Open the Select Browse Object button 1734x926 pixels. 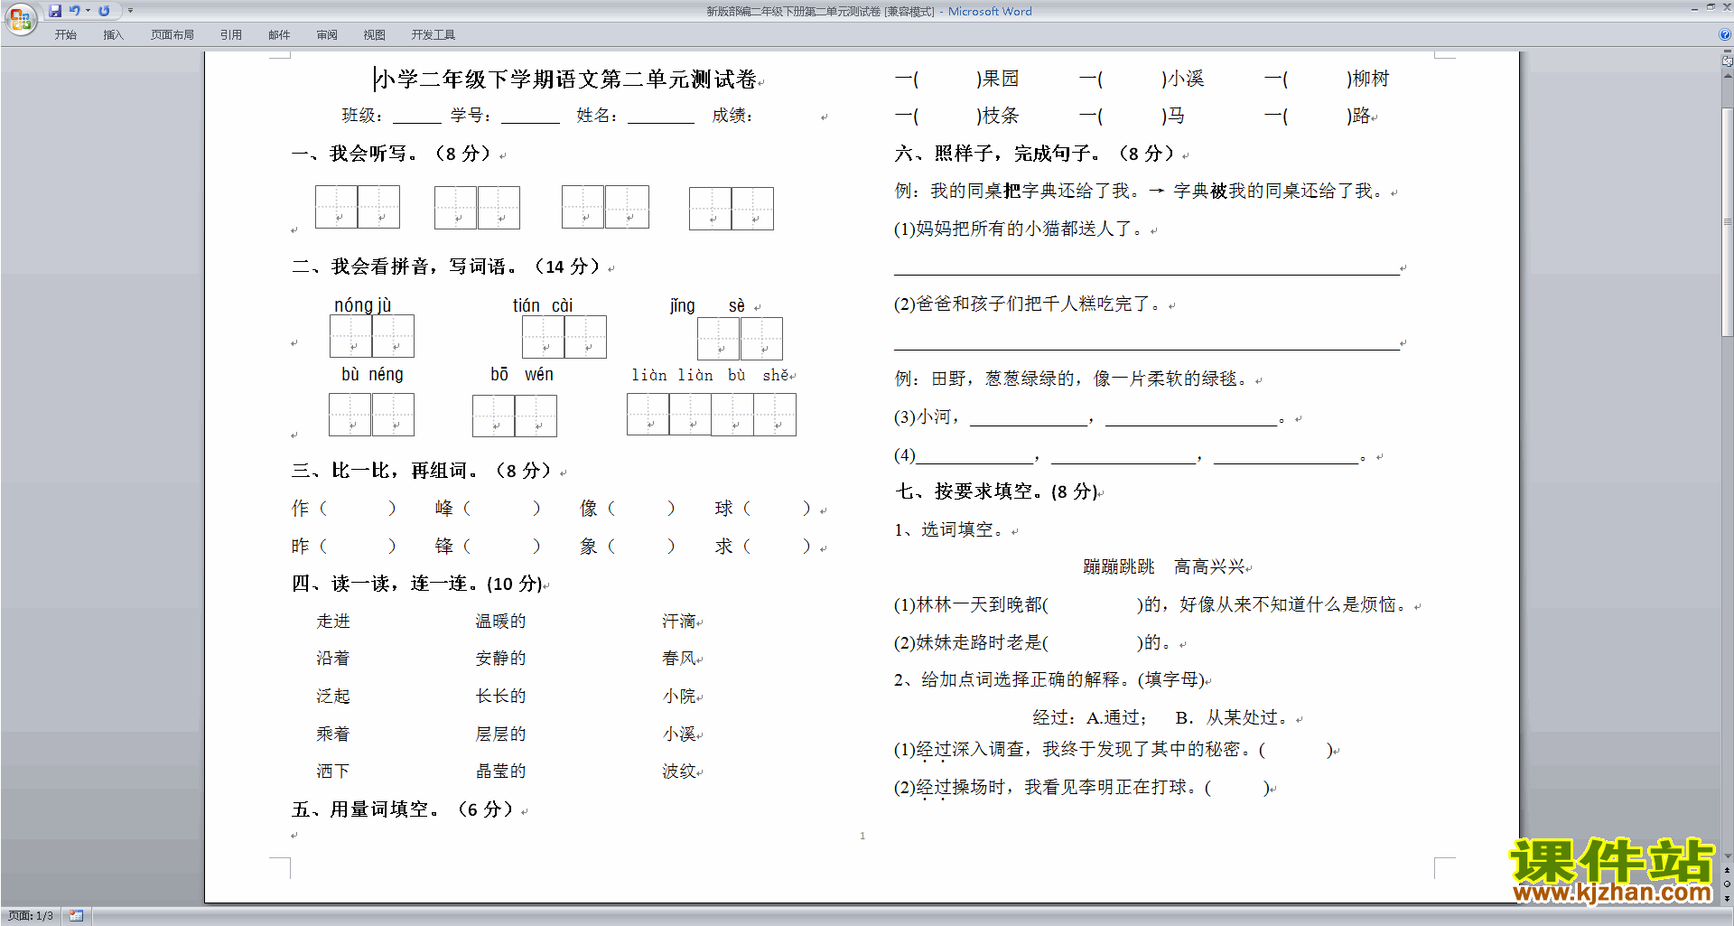(x=1727, y=884)
